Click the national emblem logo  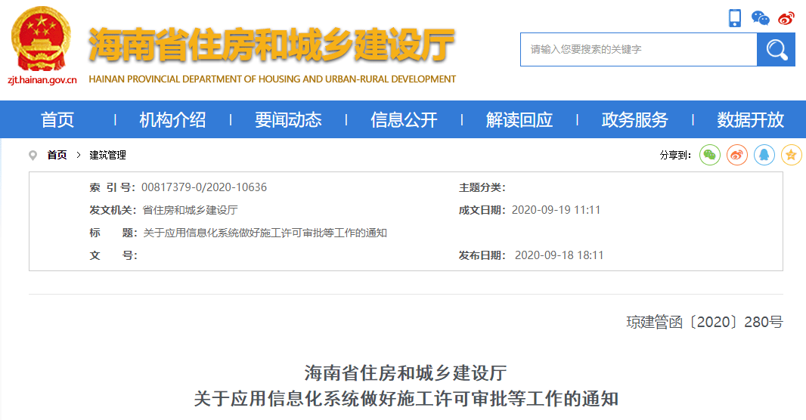coord(42,38)
